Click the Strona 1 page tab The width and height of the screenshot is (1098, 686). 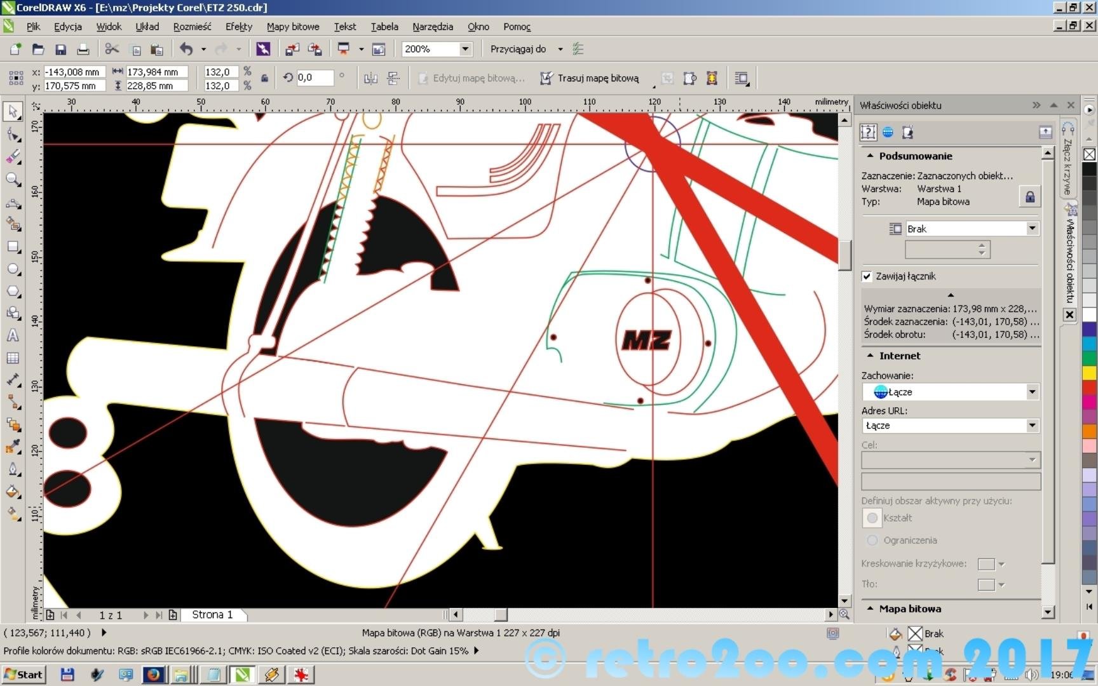pos(212,615)
